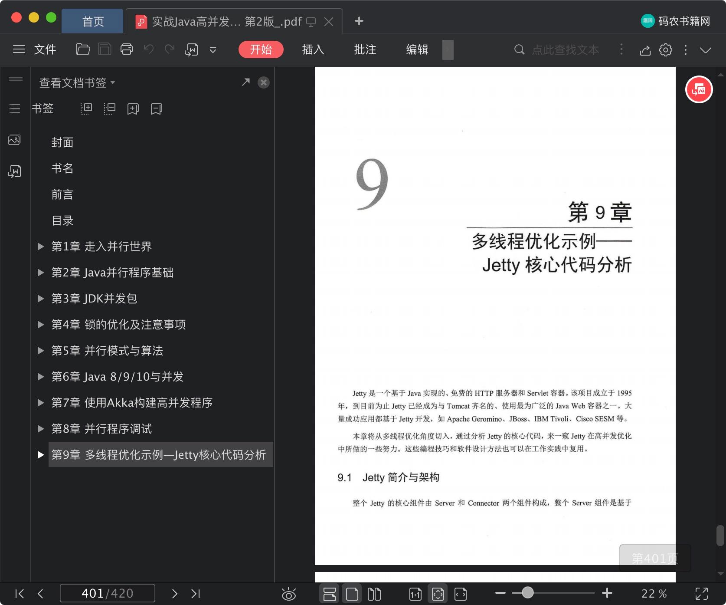Image resolution: width=726 pixels, height=605 pixels.
Task: Select the 前言 bookmark
Action: pyautogui.click(x=62, y=194)
